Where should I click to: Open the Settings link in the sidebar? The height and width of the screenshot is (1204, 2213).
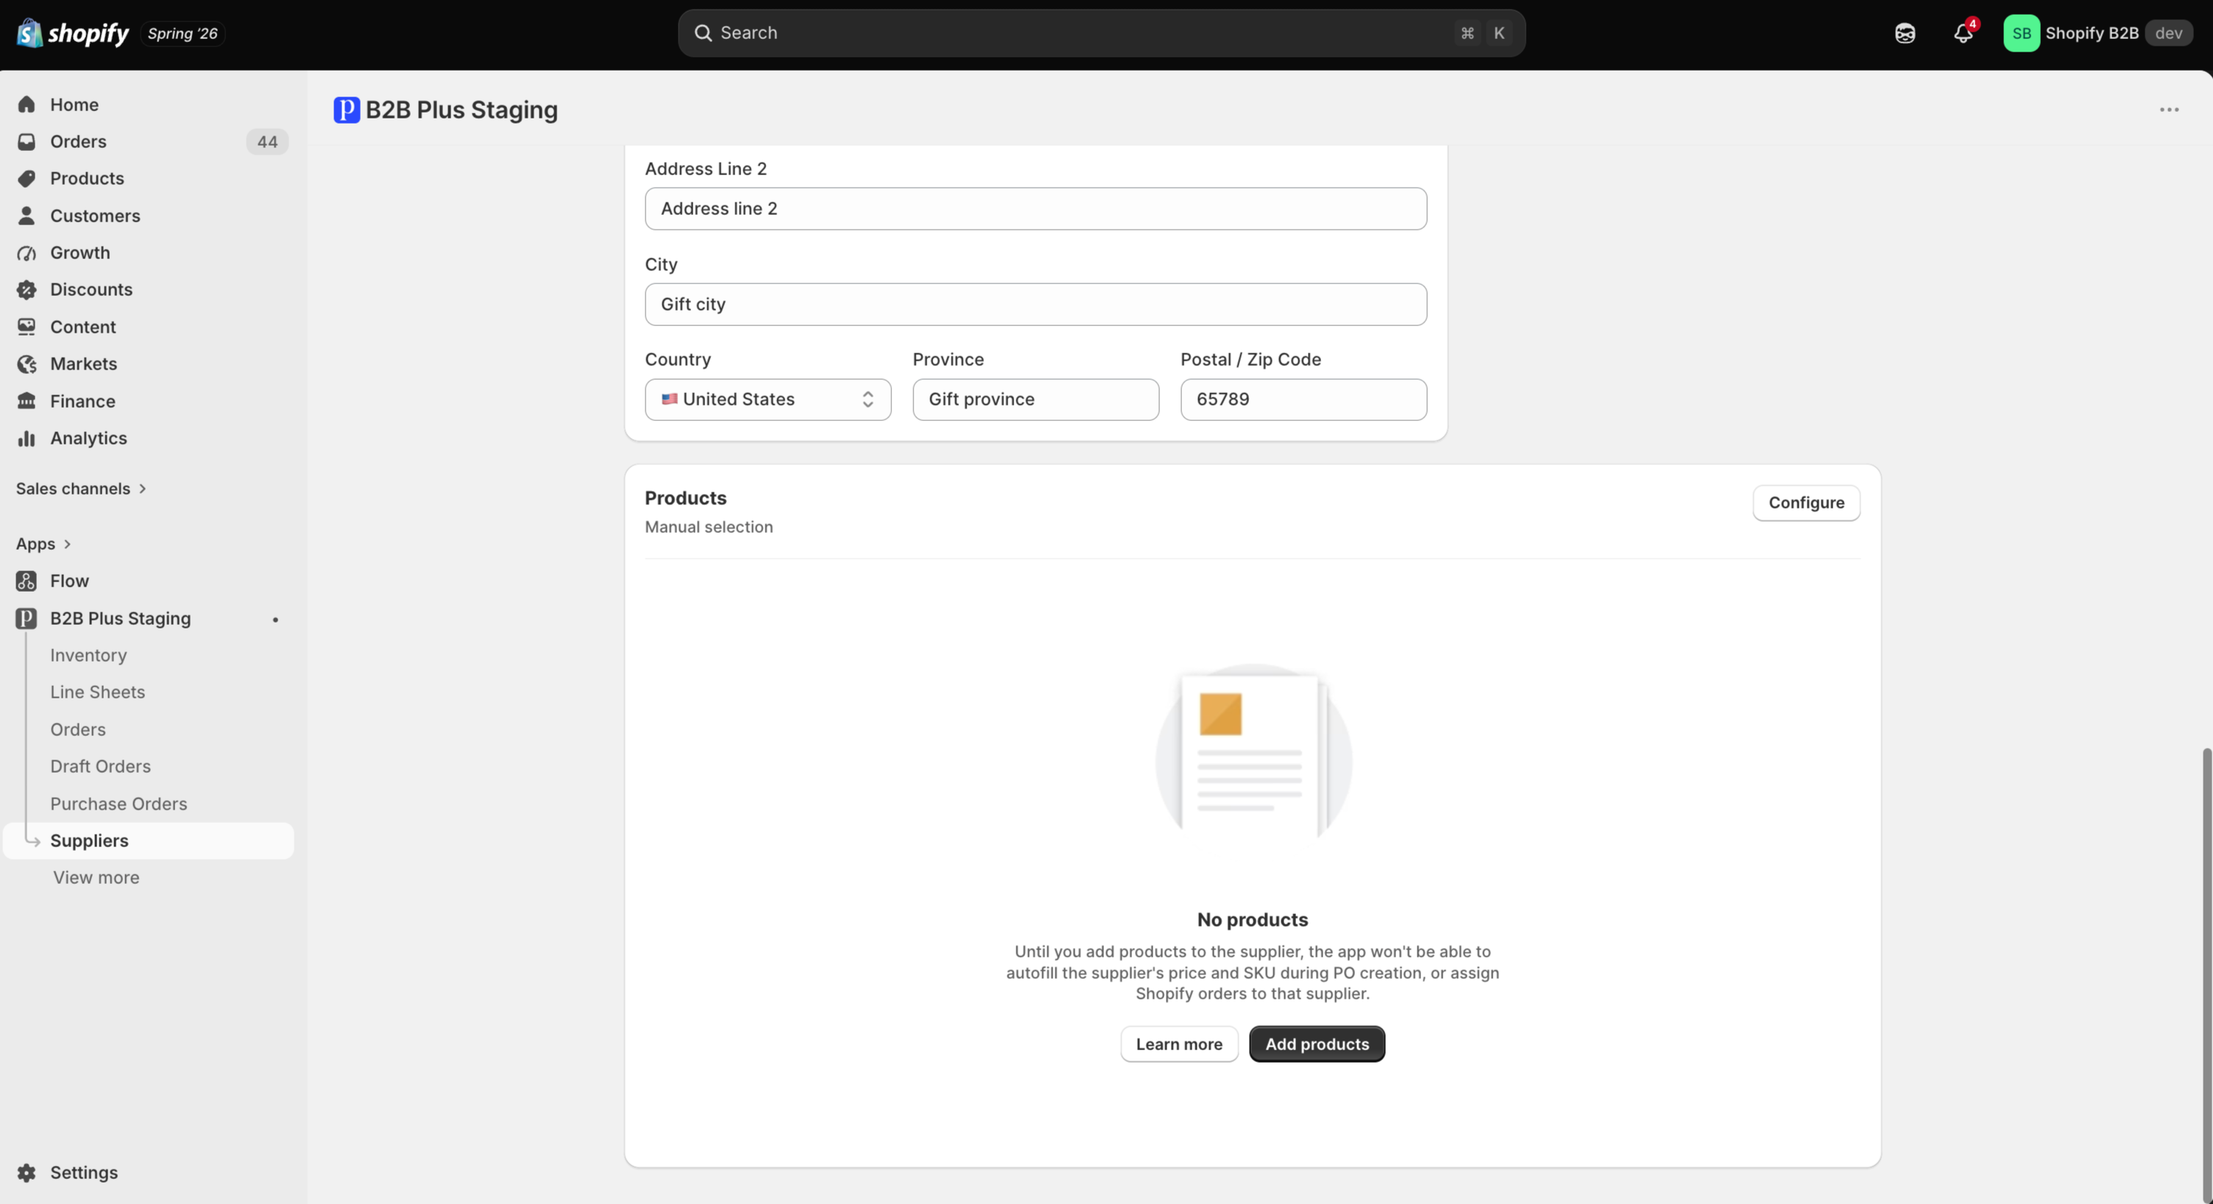click(83, 1173)
